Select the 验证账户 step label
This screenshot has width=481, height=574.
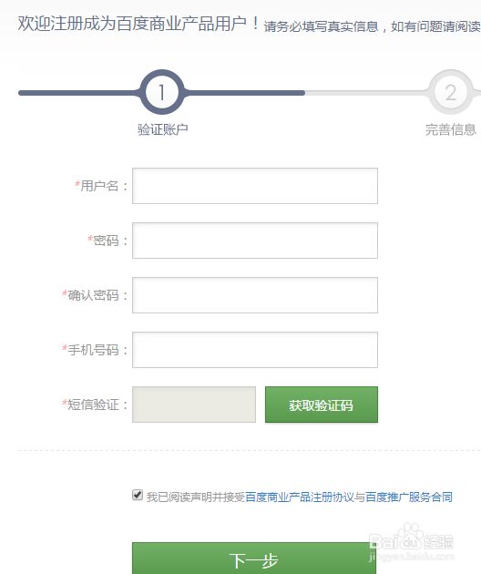(163, 129)
